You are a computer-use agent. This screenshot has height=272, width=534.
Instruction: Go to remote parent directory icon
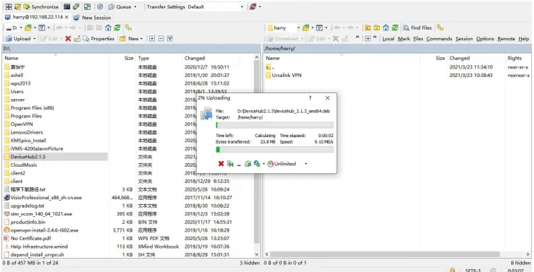(368, 28)
